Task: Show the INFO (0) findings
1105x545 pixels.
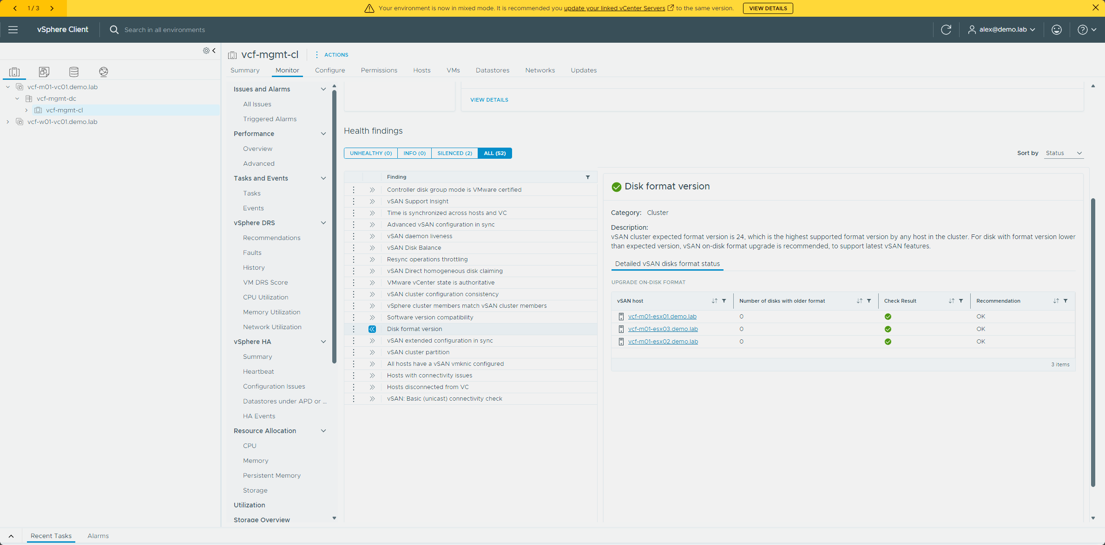Action: tap(414, 153)
